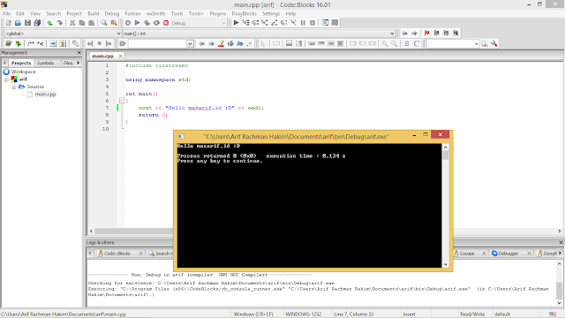
Task: Fold the main function code block
Action: (122, 101)
